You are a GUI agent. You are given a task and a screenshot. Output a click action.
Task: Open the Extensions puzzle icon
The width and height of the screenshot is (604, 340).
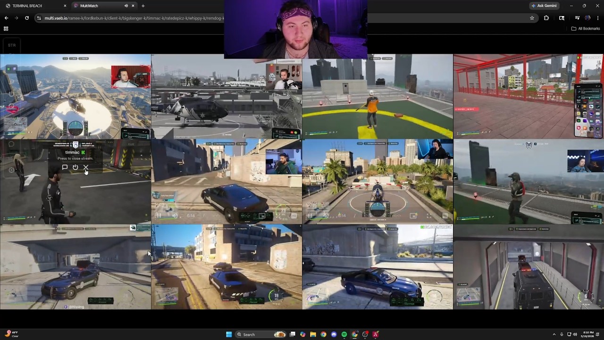coord(546,18)
